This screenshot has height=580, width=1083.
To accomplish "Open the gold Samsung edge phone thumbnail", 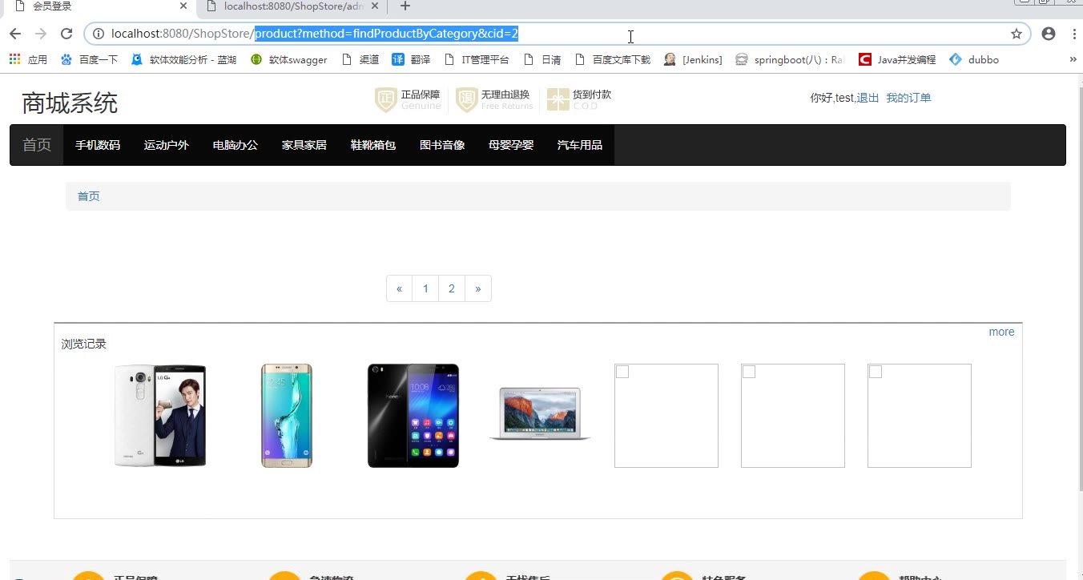I will point(287,416).
